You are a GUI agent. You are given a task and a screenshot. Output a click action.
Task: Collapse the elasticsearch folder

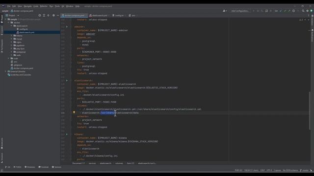coord(11,26)
